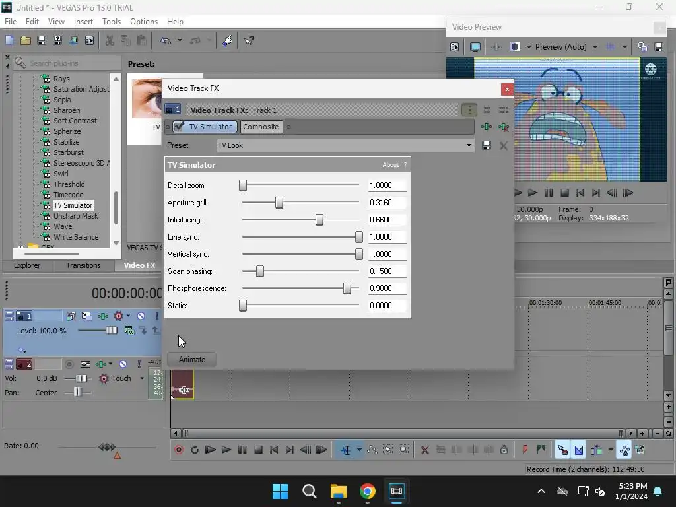Image resolution: width=676 pixels, height=507 pixels.
Task: Expand the Undo history dropdown arrow
Action: coord(180,40)
